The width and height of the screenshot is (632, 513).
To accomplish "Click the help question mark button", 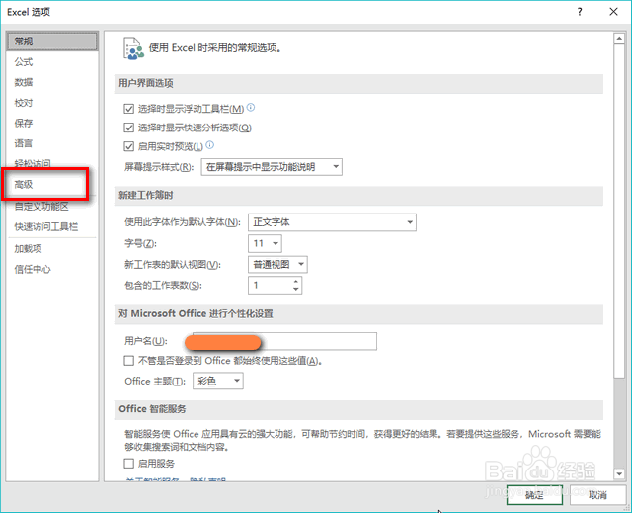I will coord(580,12).
